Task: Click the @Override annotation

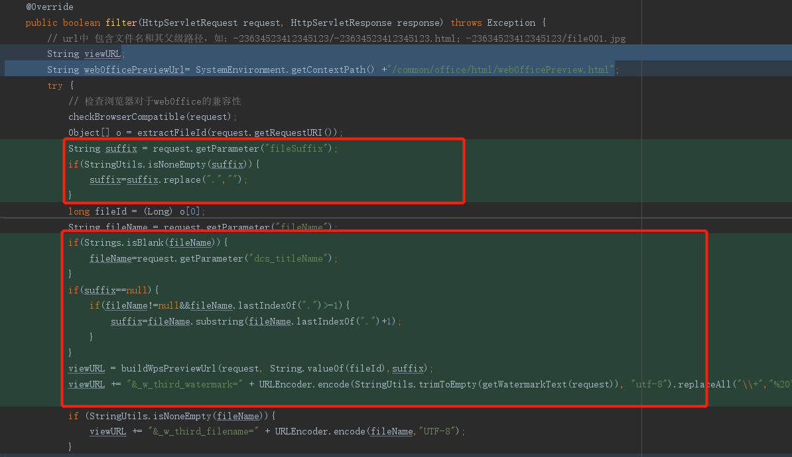Action: (49, 7)
